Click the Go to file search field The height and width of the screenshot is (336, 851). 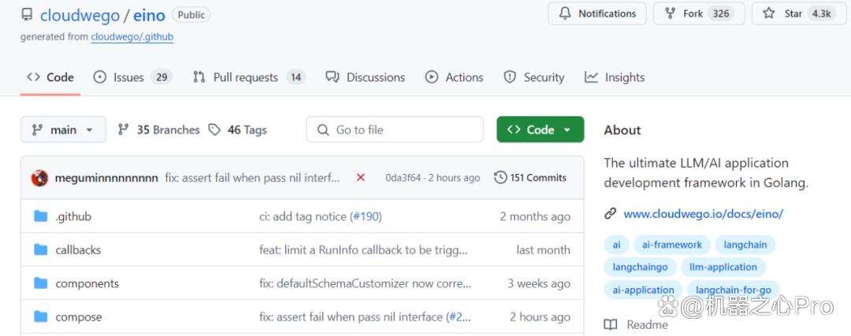click(395, 130)
